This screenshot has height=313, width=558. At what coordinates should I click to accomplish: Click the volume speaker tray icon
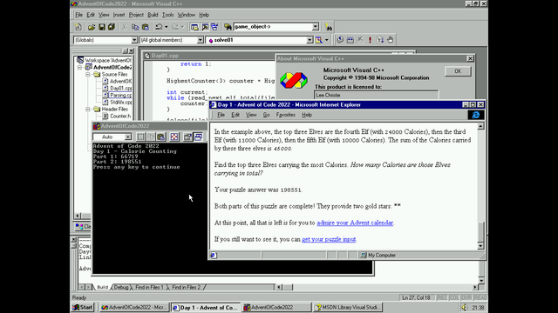coord(464,307)
